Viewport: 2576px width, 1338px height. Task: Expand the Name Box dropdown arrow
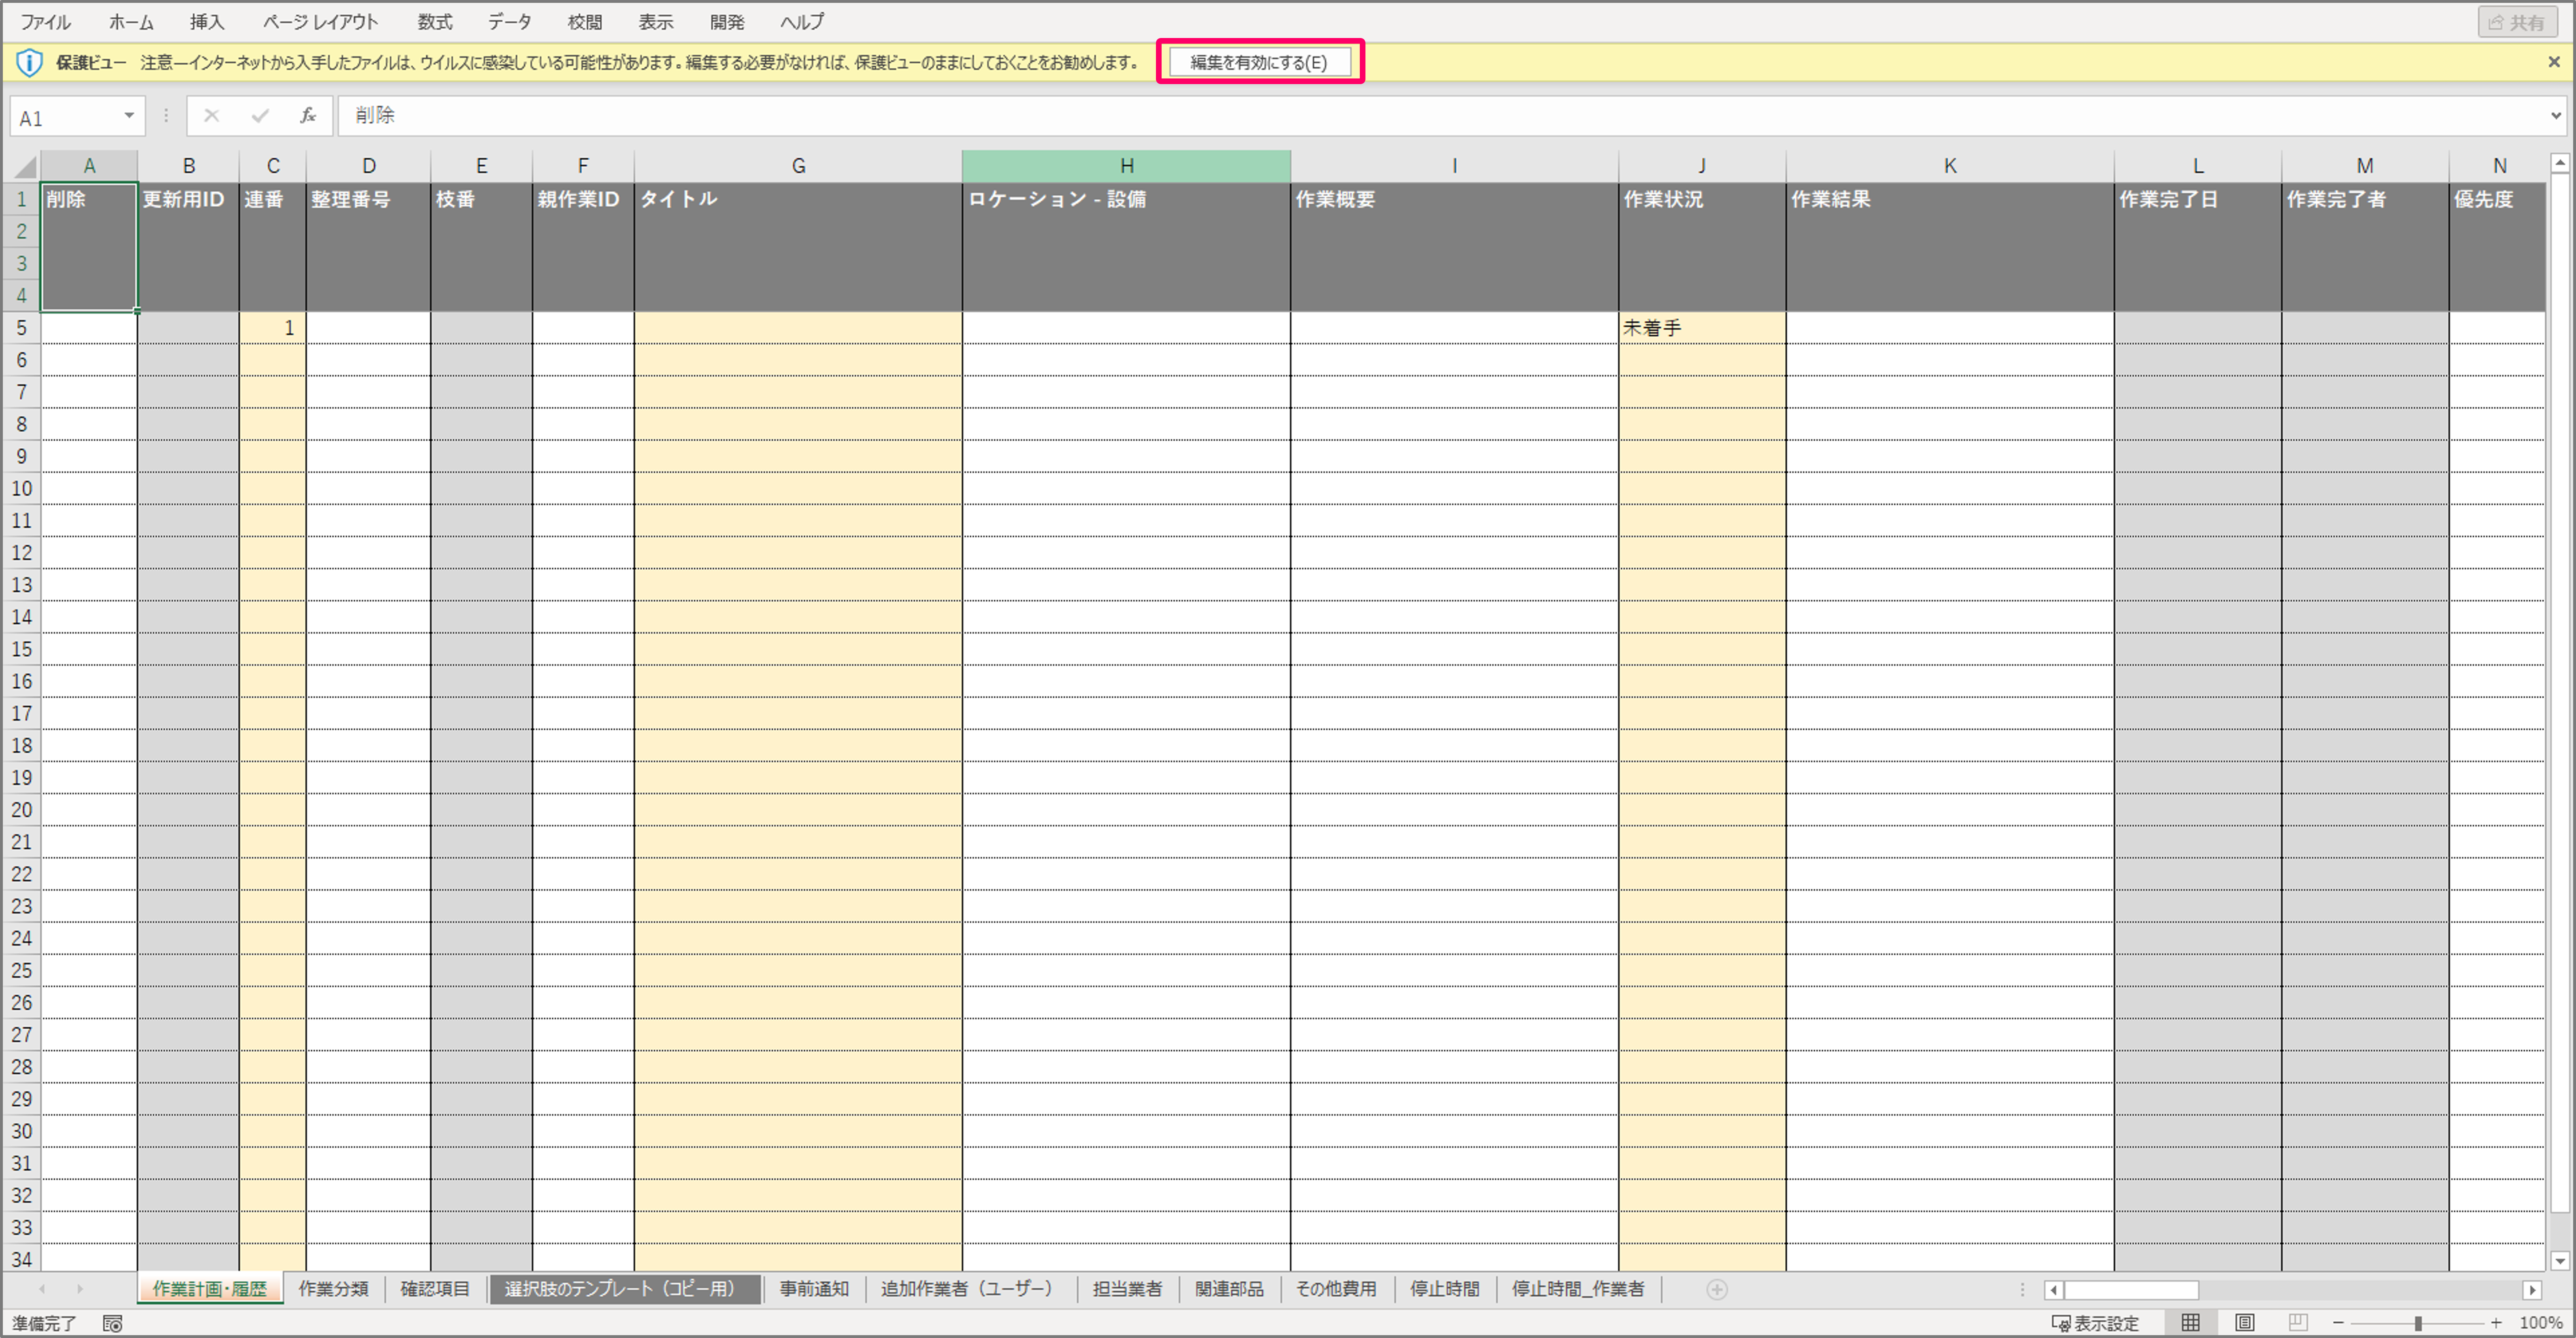point(129,116)
